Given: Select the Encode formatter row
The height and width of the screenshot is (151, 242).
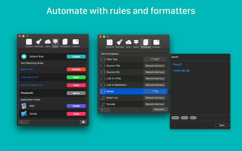Looking at the screenshot, I should 133,104.
